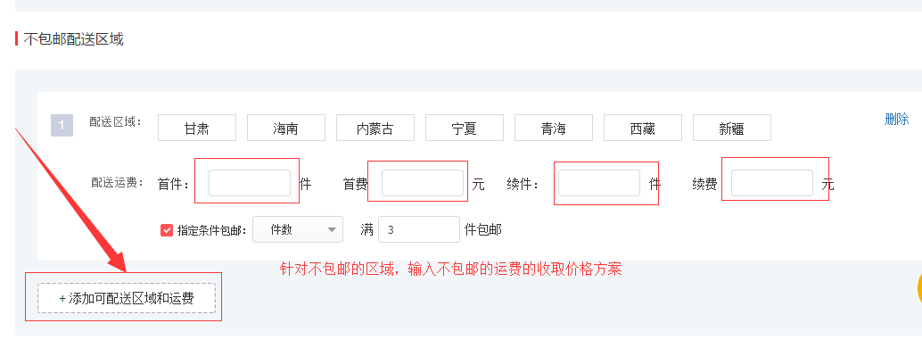Uncheck the 指定条件包邮 checkbox

[x=167, y=230]
